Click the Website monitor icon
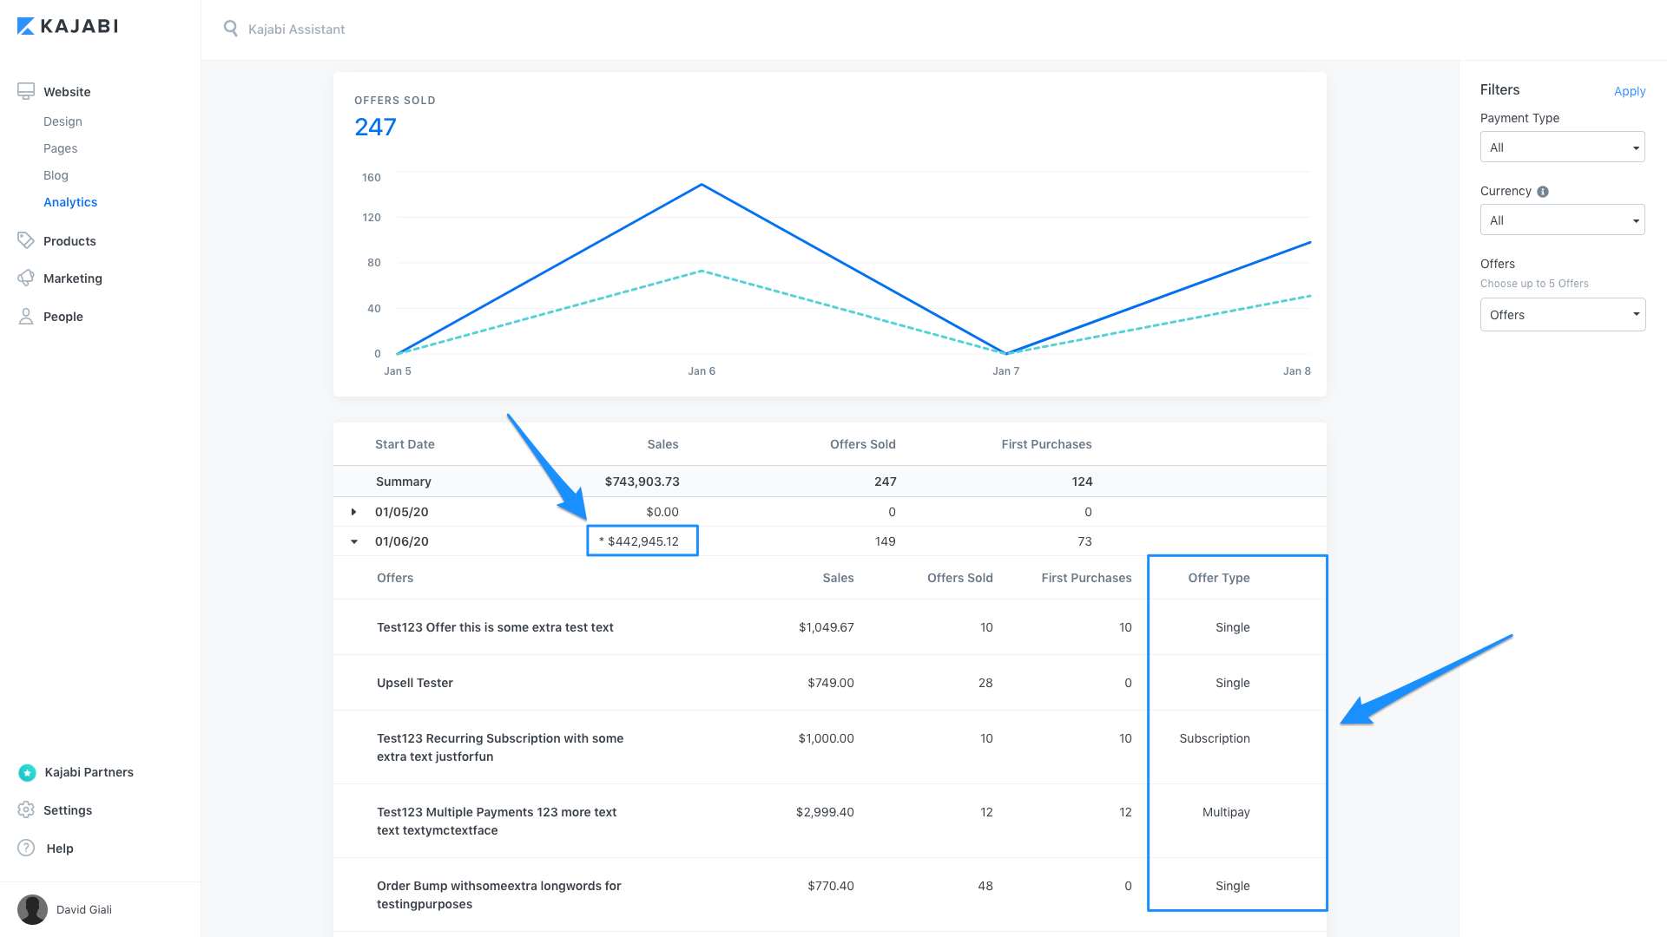The image size is (1667, 937). click(26, 91)
